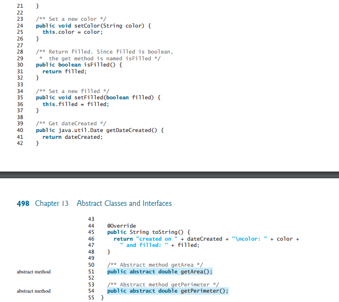Select the comment '/** Abstract method getPerimeter */'
Screen dimensions: 339x302
163,284
